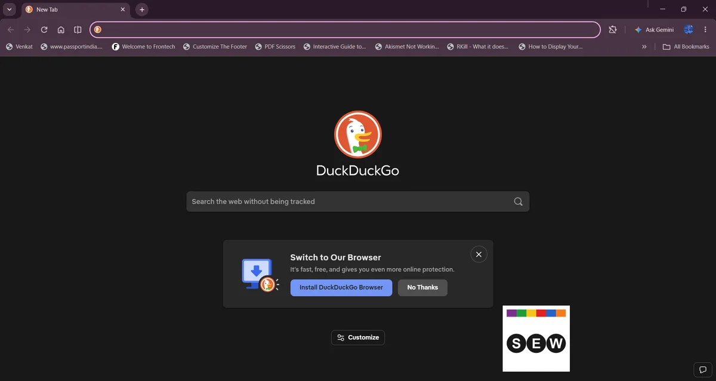
Task: Open the browser three-dot menu
Action: [x=705, y=30]
